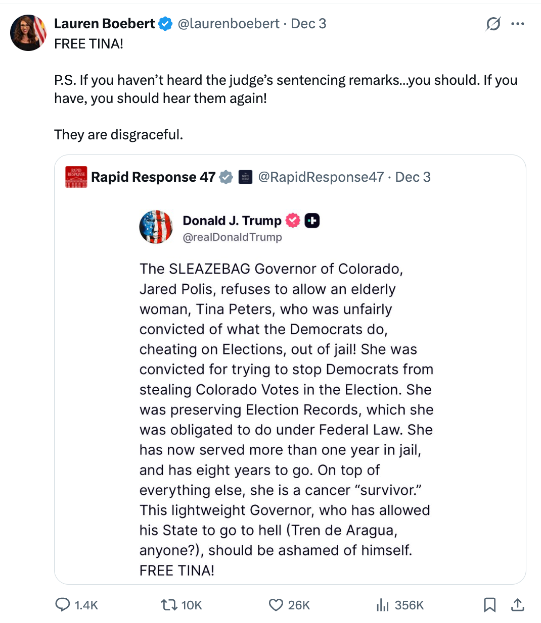Image resolution: width=541 pixels, height=623 pixels.
Task: Click the Donald J. Trump avatar image
Action: pos(156,227)
